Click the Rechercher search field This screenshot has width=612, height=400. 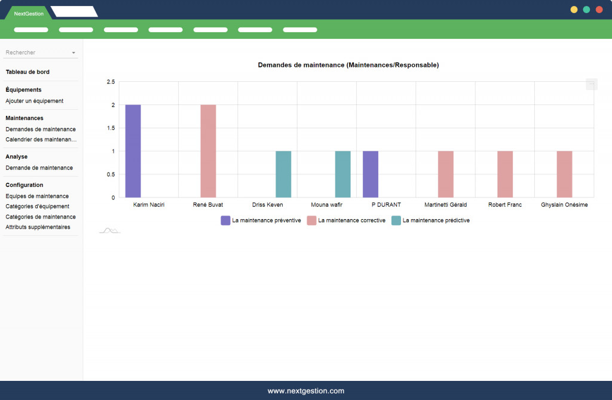coord(41,53)
